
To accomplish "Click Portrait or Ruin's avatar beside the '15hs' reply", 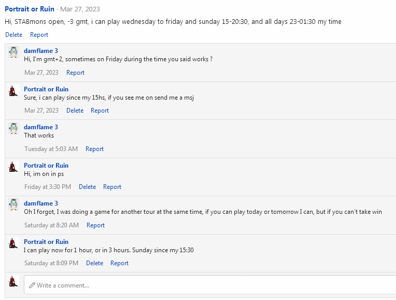I will click(14, 91).
